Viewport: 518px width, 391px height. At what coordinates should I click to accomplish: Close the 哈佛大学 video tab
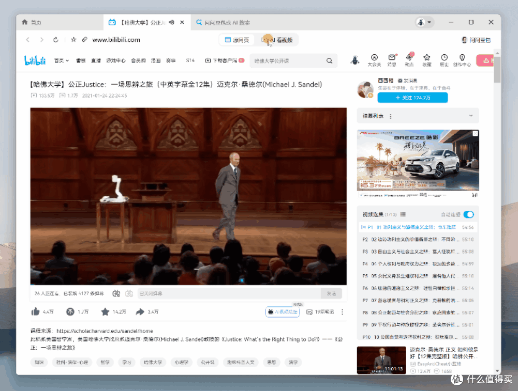(x=182, y=22)
